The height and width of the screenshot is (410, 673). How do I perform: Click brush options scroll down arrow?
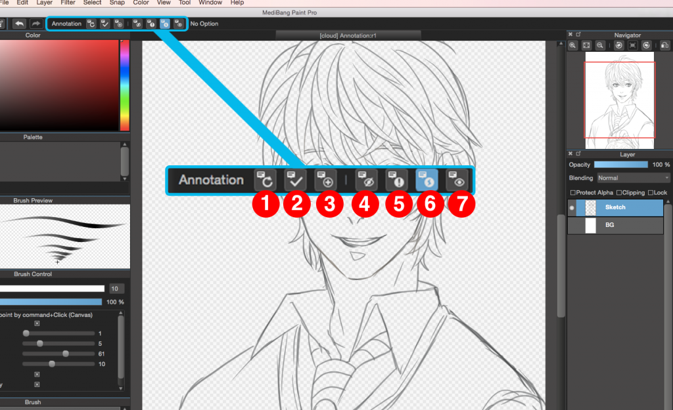[x=121, y=388]
